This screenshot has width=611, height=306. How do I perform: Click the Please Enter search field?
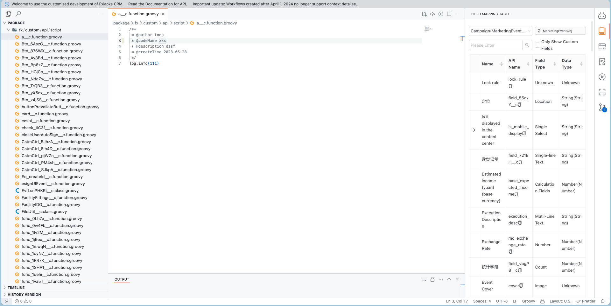pyautogui.click(x=495, y=45)
